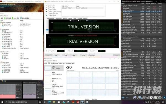
Task: Collapse the Temperatures tree section
Action: click(x=1, y=29)
